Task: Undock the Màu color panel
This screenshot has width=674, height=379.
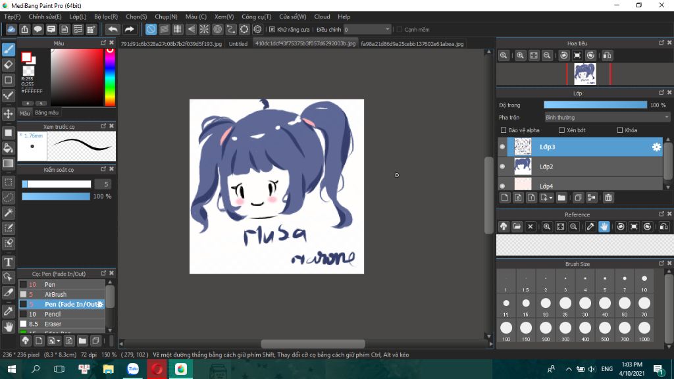Action: click(103, 43)
